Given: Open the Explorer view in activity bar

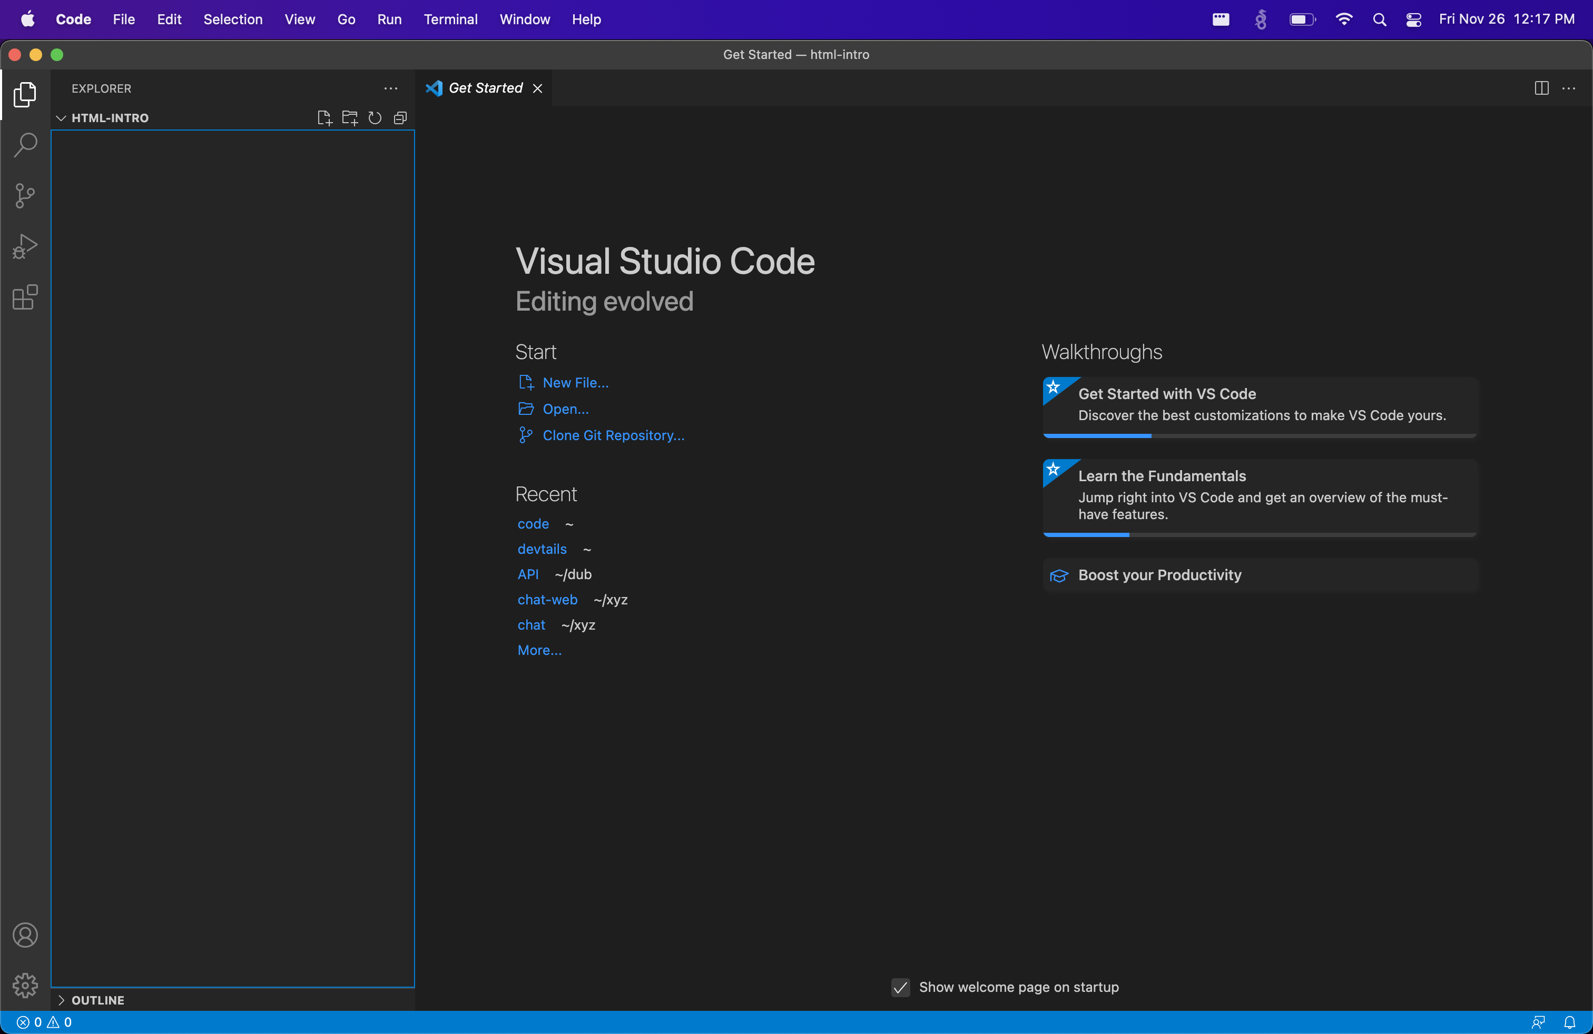Looking at the screenshot, I should pyautogui.click(x=25, y=94).
